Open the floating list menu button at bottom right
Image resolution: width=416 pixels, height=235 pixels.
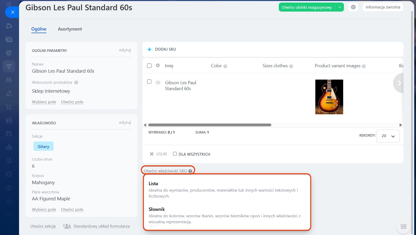point(403,227)
